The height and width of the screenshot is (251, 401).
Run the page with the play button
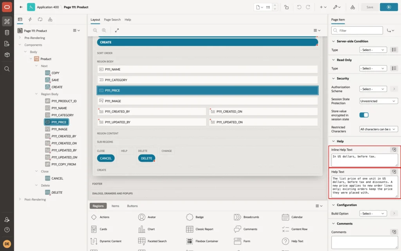click(x=389, y=7)
